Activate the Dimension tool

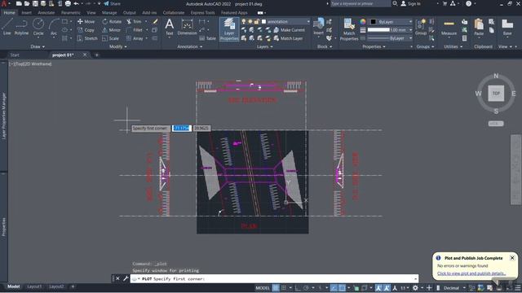(187, 27)
